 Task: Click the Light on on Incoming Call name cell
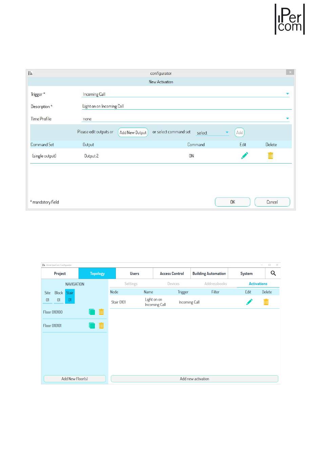[155, 302]
